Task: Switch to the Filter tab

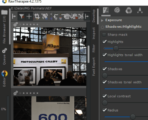Action: coord(93,48)
